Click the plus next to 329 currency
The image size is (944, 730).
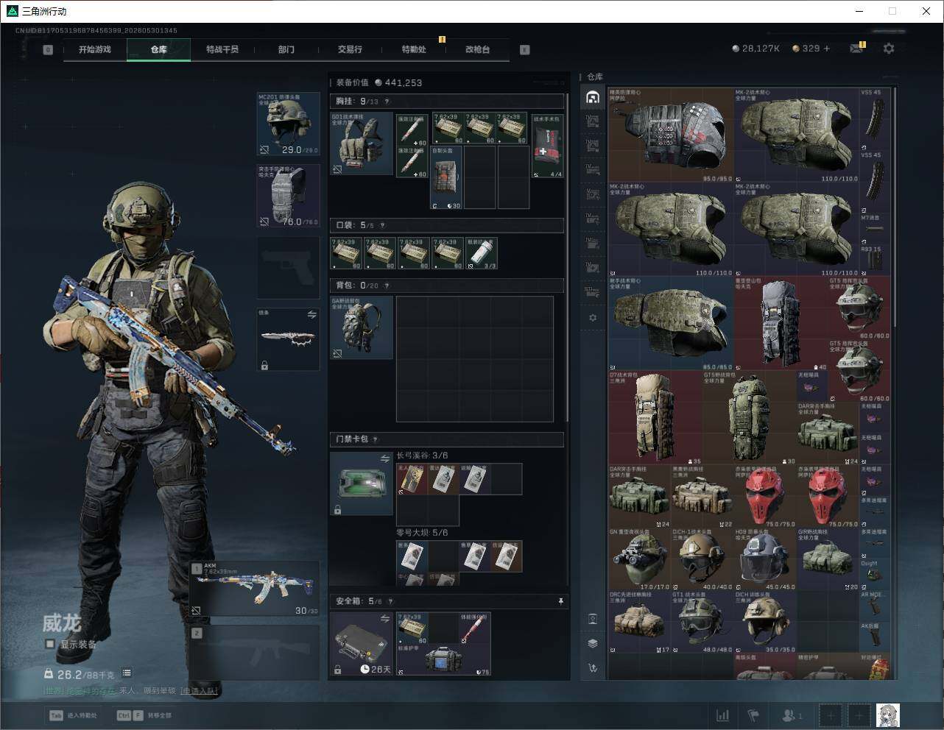pyautogui.click(x=826, y=49)
